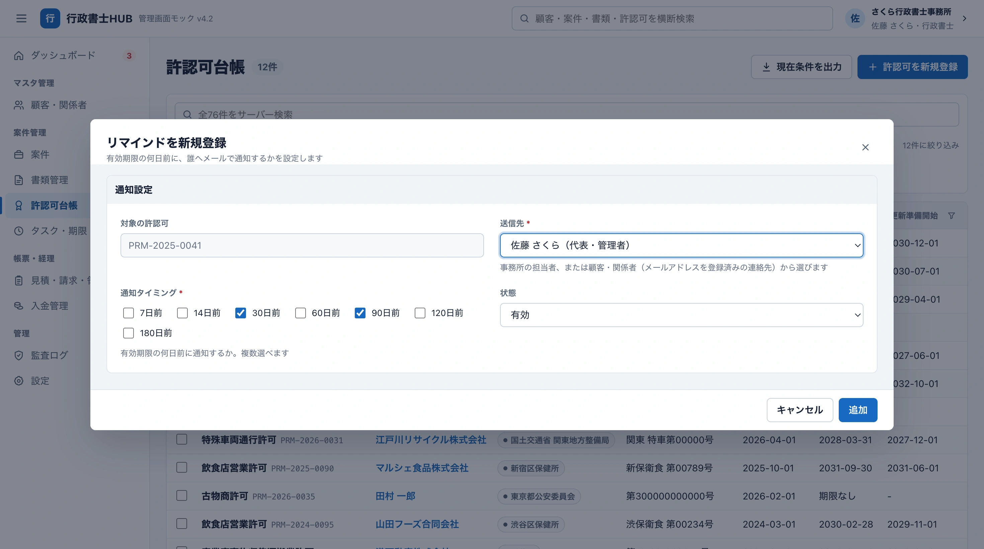Click the 関東 特車第00000号 cell
Image resolution: width=984 pixels, height=549 pixels.
point(669,440)
